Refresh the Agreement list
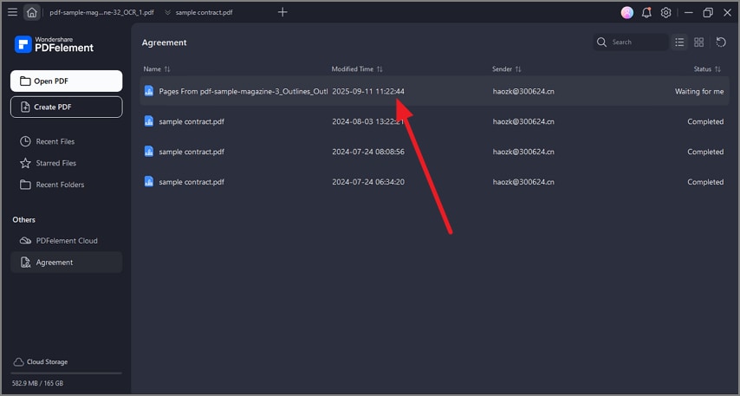The height and width of the screenshot is (396, 740). click(x=721, y=42)
